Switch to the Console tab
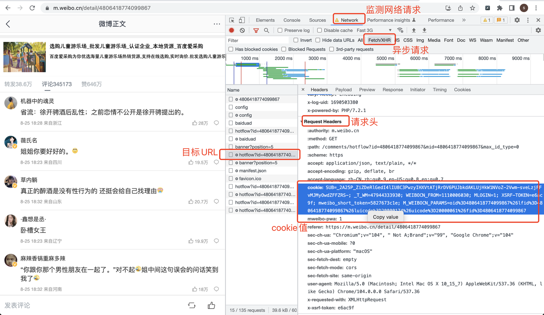This screenshot has width=544, height=315. [292, 20]
